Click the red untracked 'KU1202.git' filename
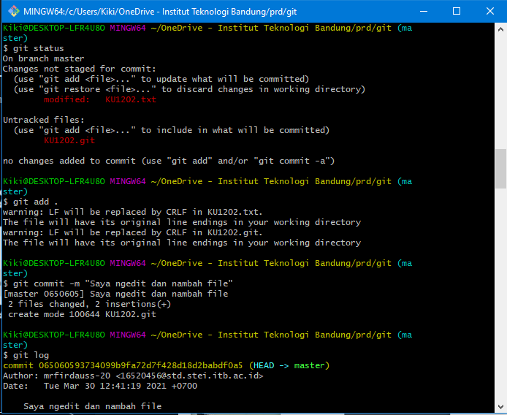 coord(69,140)
